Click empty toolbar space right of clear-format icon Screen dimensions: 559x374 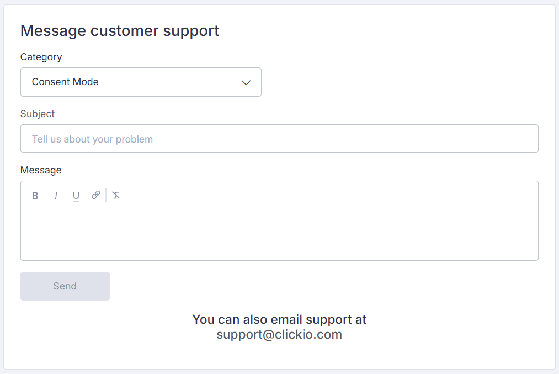point(321,196)
